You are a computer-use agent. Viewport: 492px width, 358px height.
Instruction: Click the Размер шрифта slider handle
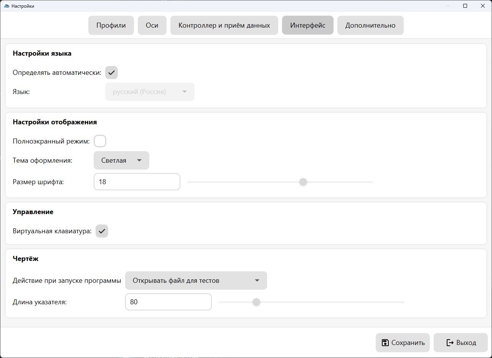coord(303,182)
